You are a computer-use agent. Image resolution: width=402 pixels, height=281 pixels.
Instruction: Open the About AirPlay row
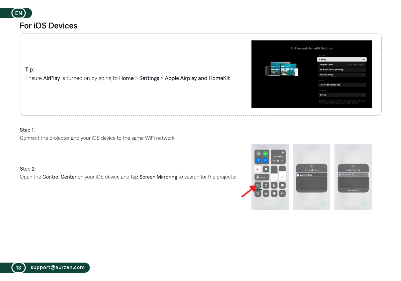pos(342,75)
